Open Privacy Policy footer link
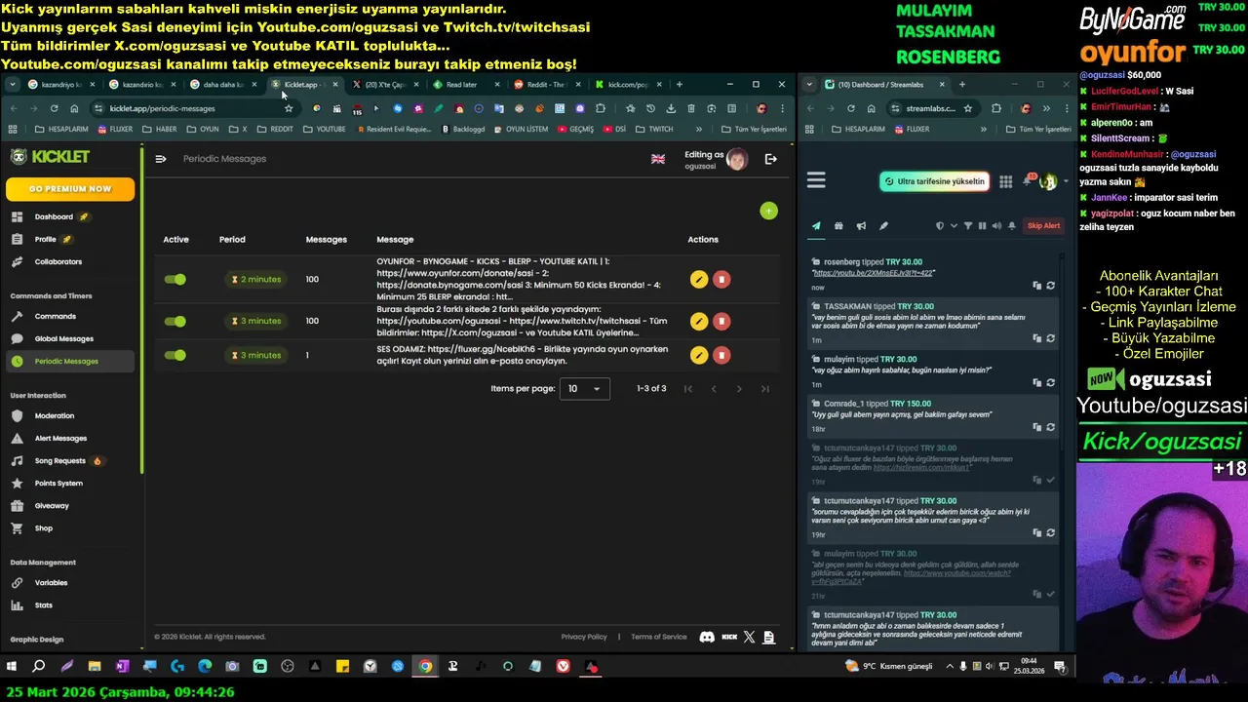Image resolution: width=1248 pixels, height=702 pixels. [584, 637]
